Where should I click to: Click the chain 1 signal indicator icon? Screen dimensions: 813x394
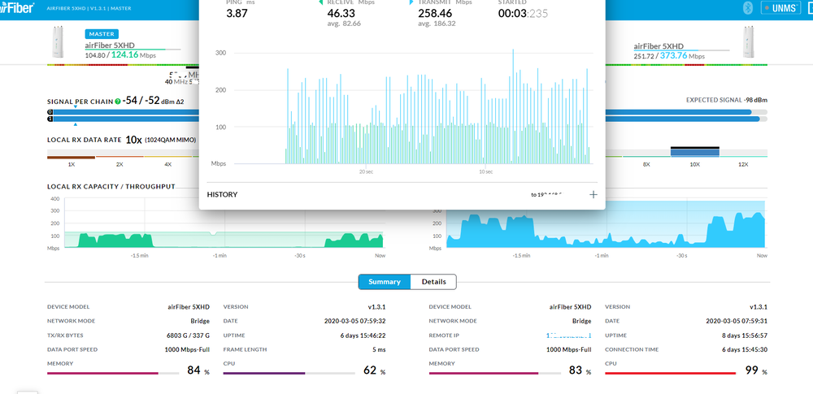pyautogui.click(x=50, y=119)
